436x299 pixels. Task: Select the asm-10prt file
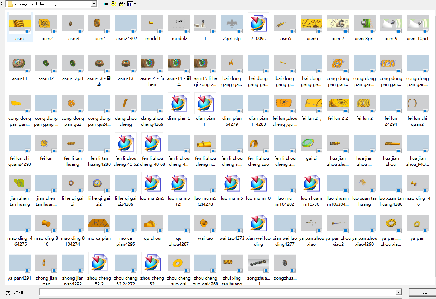tap(418, 27)
